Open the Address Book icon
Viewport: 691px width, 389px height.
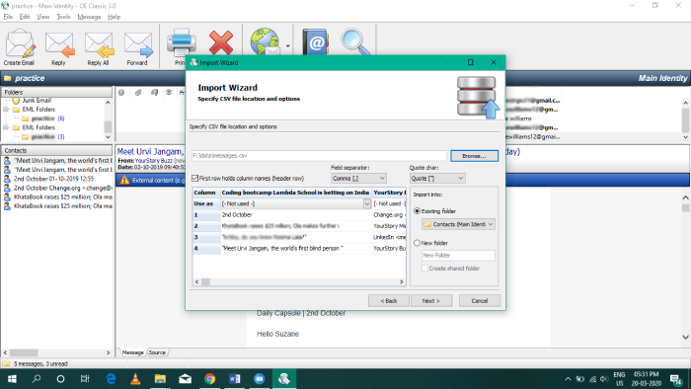316,41
